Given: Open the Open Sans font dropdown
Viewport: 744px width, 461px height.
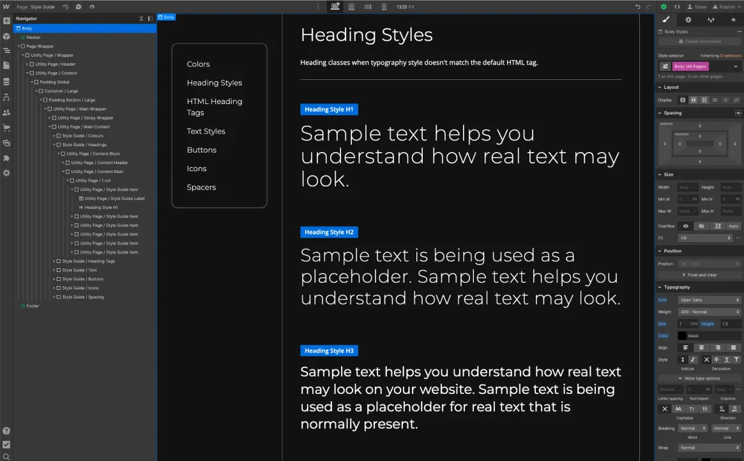Looking at the screenshot, I should coord(709,299).
